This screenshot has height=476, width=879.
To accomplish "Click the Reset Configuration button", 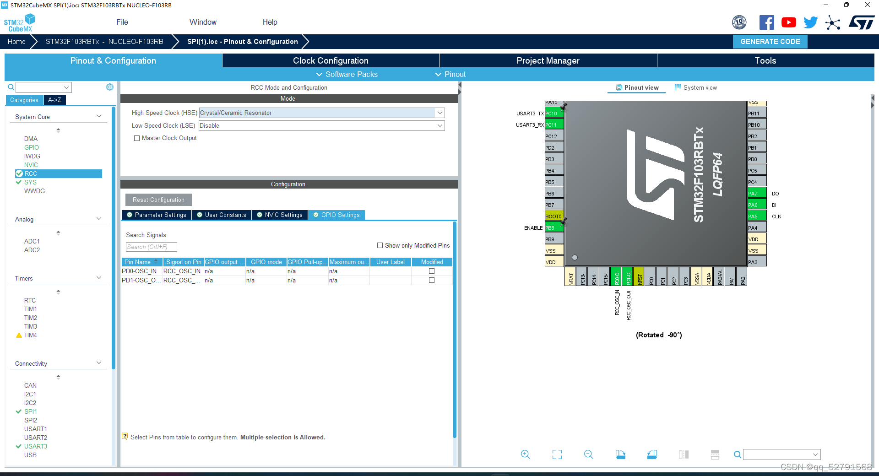I will (158, 200).
